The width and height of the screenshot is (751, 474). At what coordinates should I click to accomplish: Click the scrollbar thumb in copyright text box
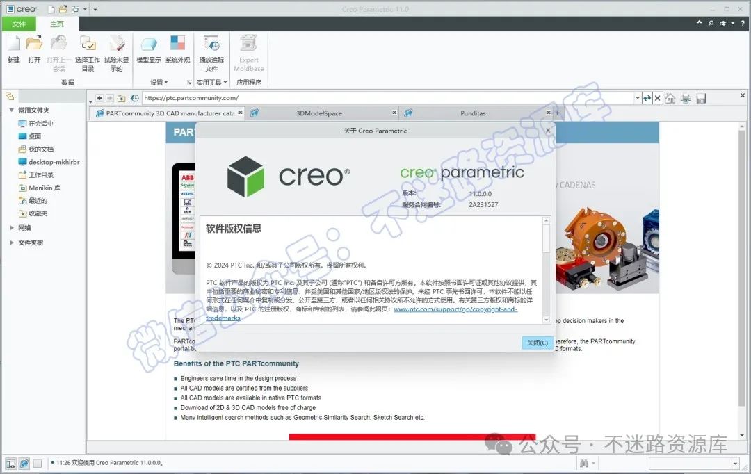546,238
